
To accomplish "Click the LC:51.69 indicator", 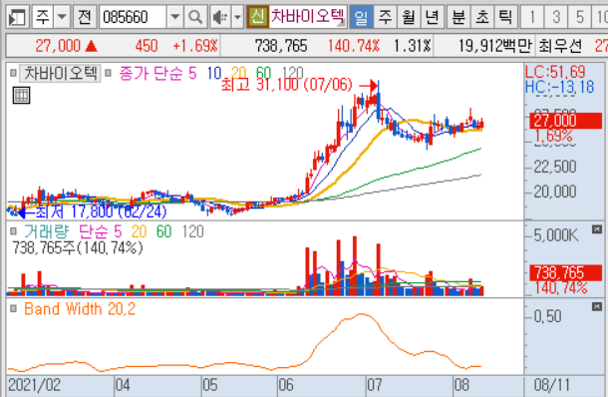I will (555, 72).
